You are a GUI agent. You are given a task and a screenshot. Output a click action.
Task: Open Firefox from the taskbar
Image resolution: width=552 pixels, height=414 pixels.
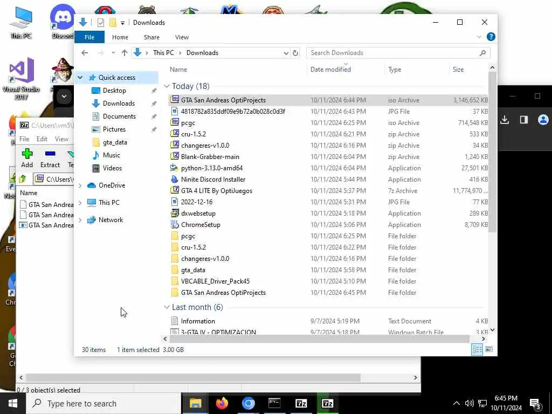222,403
